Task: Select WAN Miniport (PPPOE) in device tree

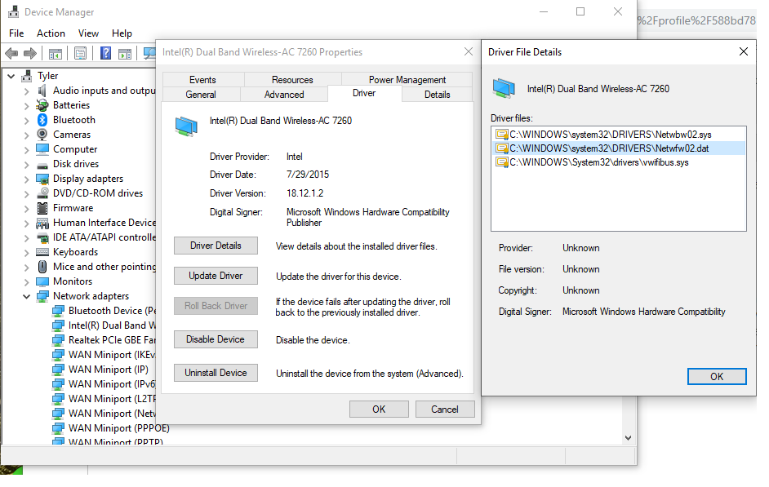Action: (x=118, y=429)
